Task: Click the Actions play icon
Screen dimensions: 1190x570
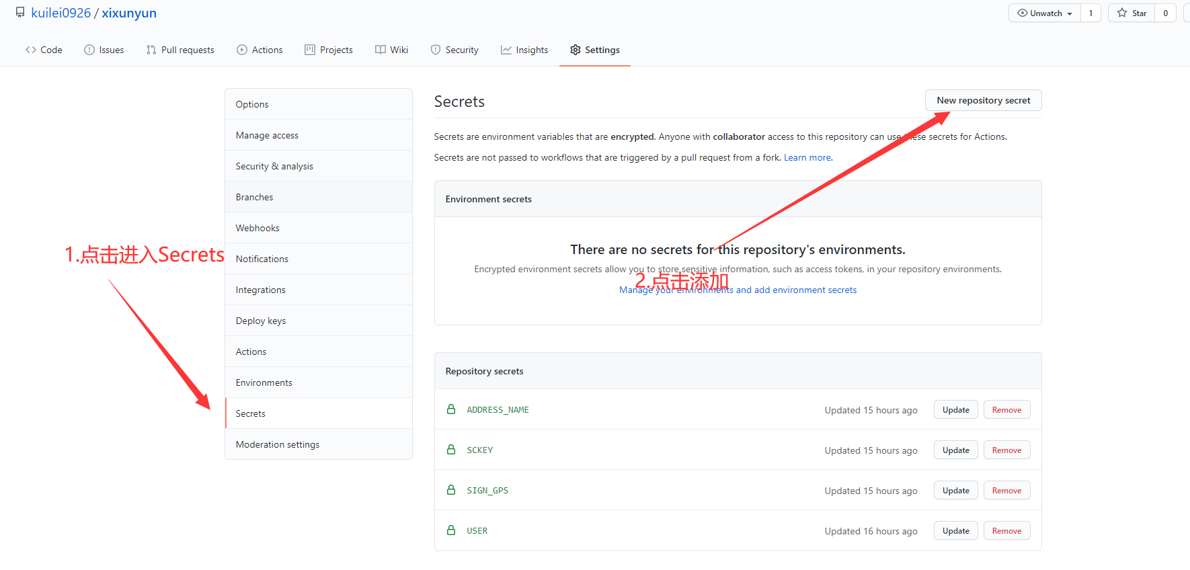Action: pos(242,50)
